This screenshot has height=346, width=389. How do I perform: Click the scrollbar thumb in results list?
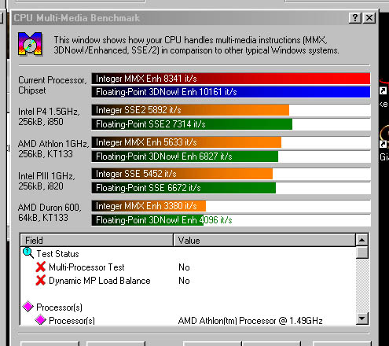click(x=362, y=252)
